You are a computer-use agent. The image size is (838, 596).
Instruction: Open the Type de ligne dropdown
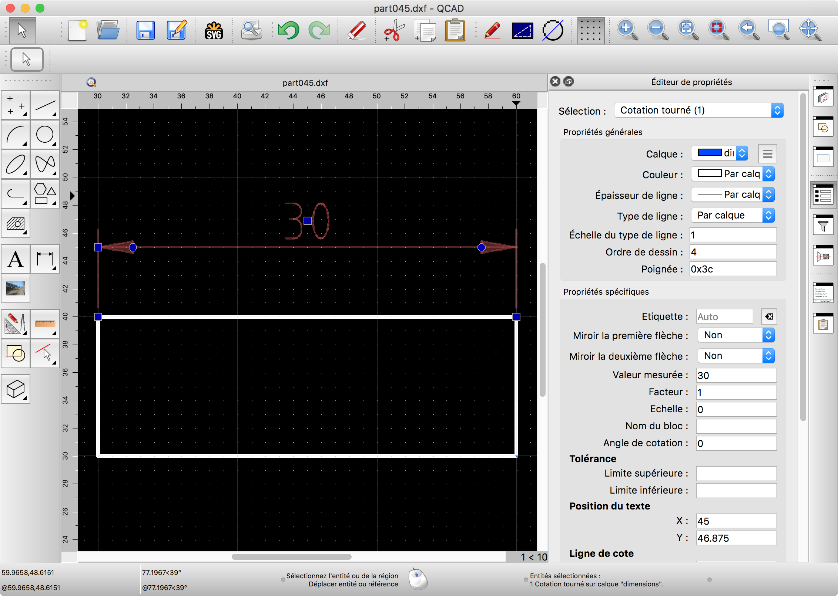733,216
